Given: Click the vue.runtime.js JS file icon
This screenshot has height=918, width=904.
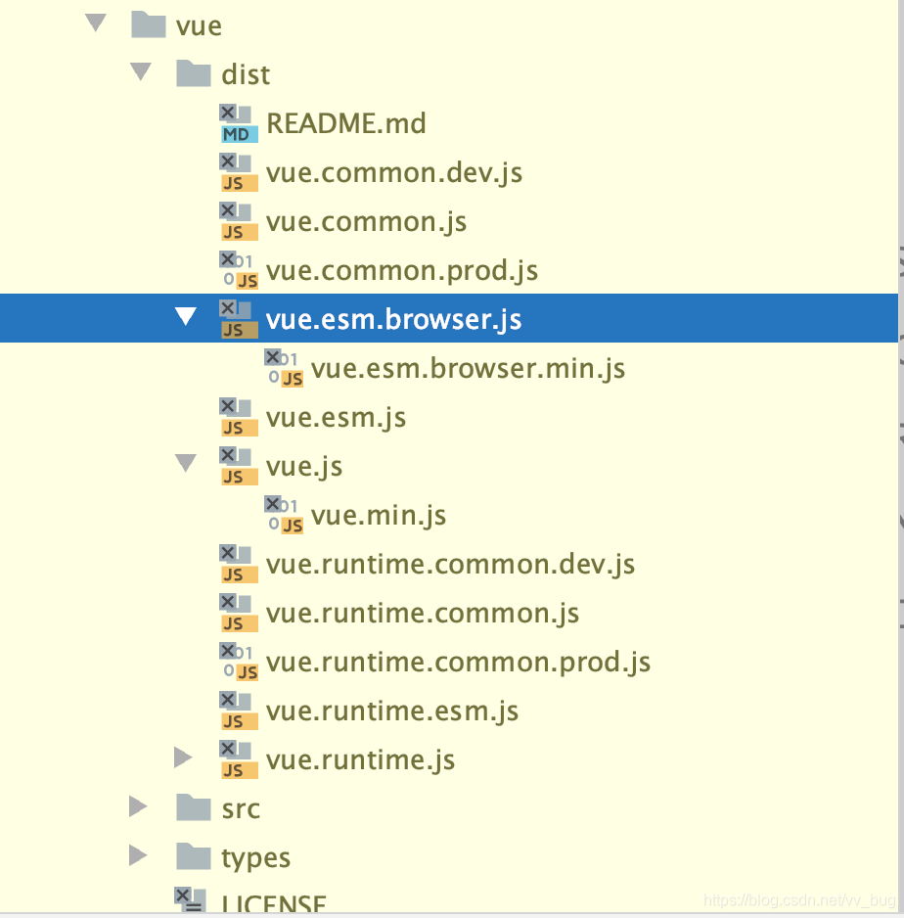Looking at the screenshot, I should coord(239,759).
